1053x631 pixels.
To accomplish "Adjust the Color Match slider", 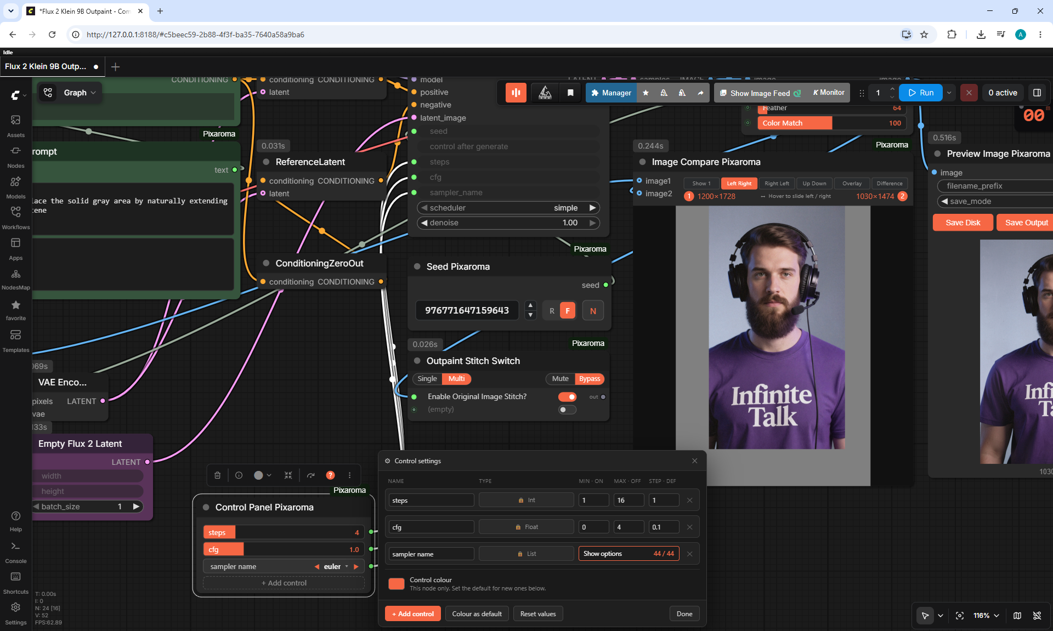I will (x=832, y=123).
